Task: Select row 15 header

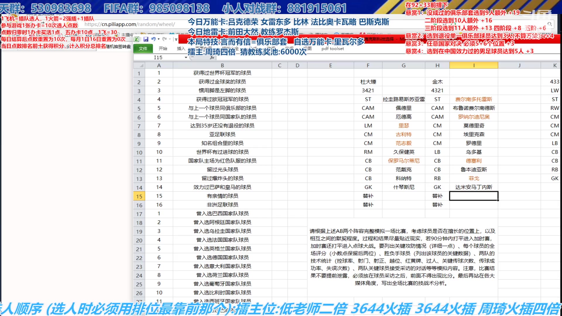Action: (139, 196)
